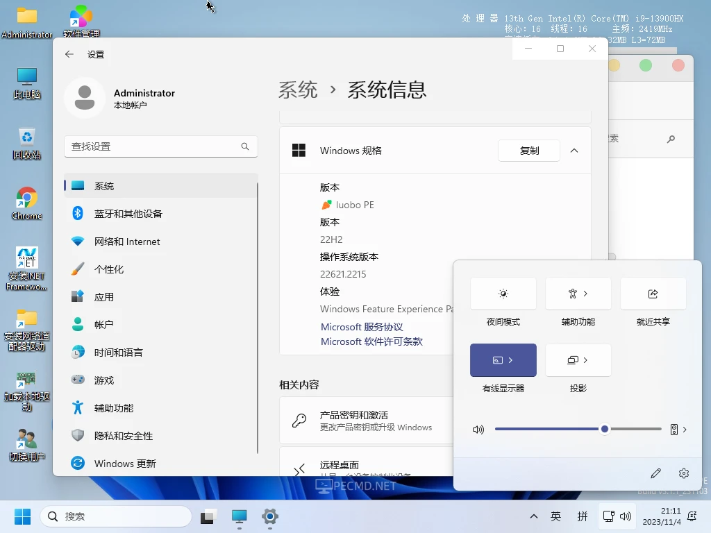Image resolution: width=711 pixels, height=533 pixels.
Task: Click the 游戏 controller icon
Action: pos(78,380)
